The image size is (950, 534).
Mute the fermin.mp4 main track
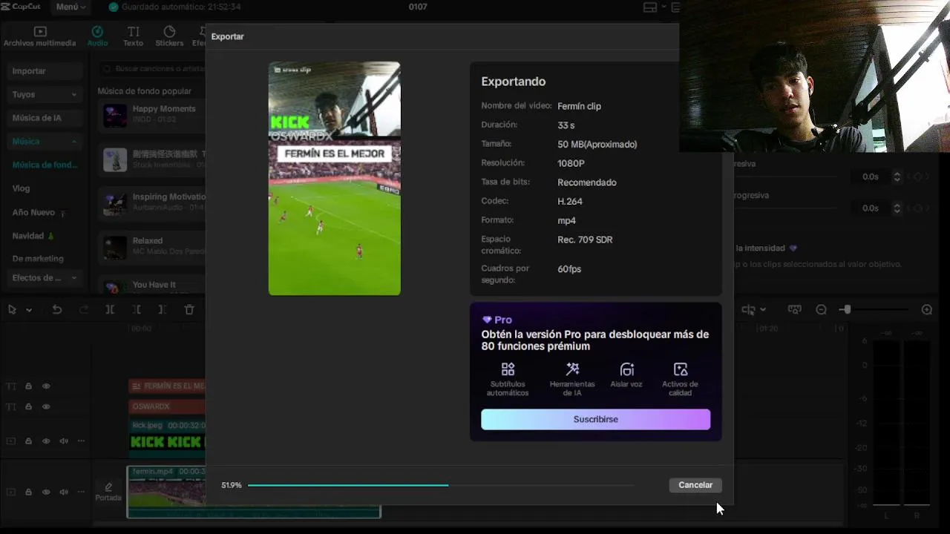(64, 492)
